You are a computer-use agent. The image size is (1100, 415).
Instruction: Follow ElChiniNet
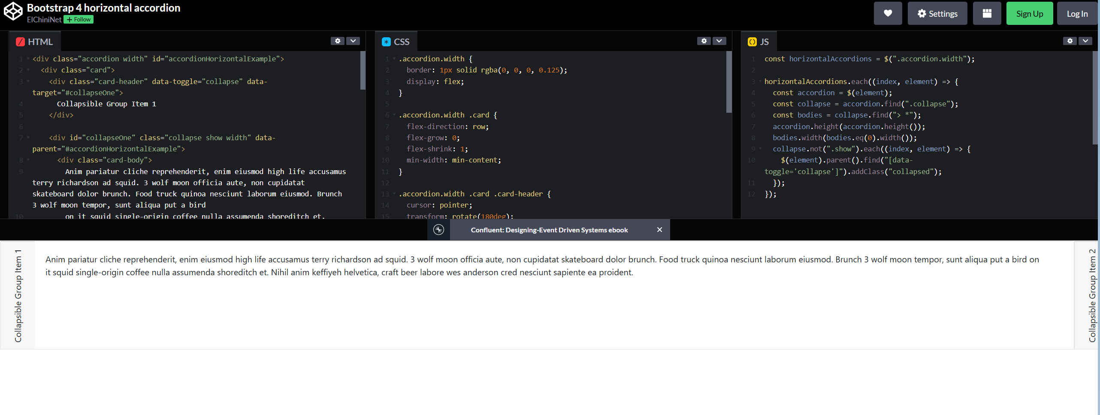pos(79,19)
